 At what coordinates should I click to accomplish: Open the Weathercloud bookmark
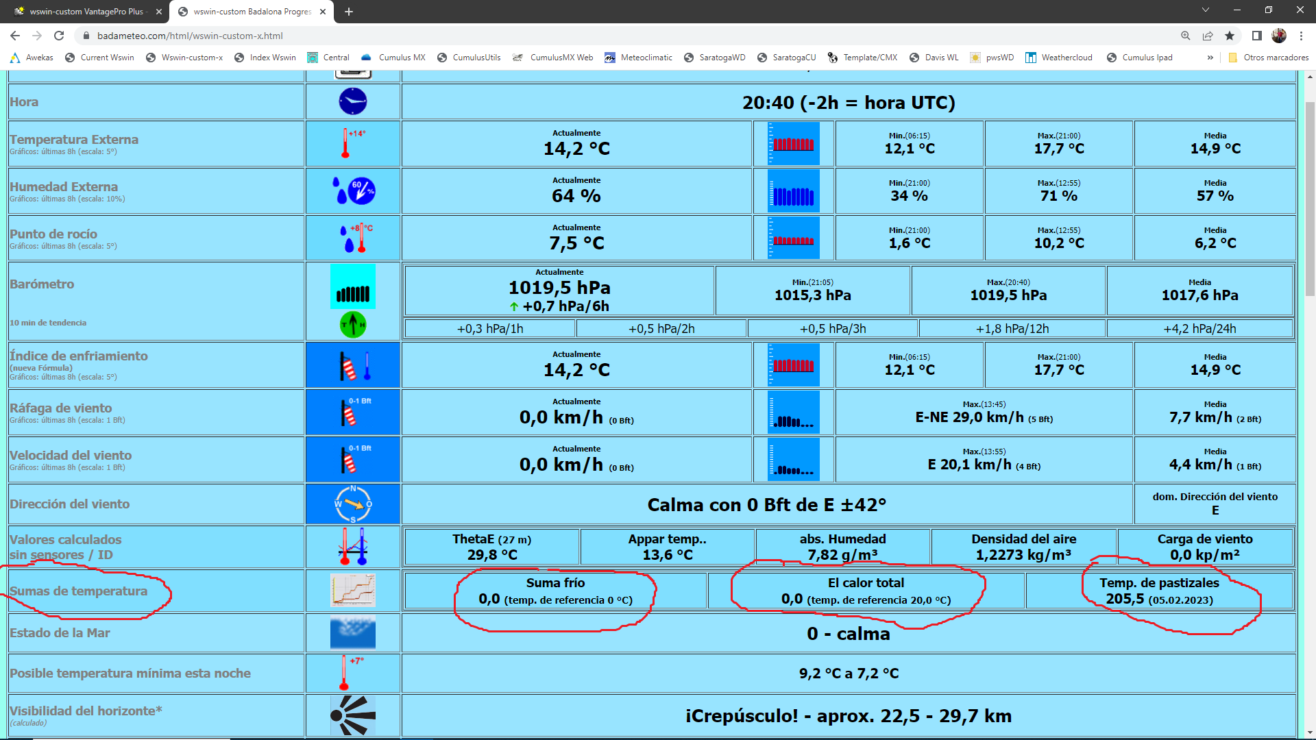(1059, 58)
